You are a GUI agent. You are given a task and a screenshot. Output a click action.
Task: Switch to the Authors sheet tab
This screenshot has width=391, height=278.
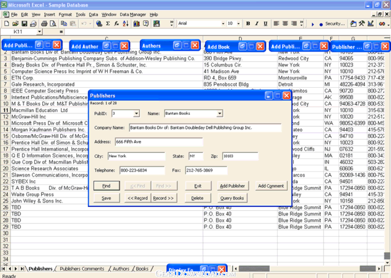[121, 269]
